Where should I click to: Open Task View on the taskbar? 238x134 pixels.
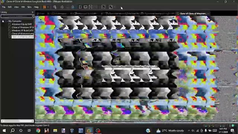click(x=29, y=131)
